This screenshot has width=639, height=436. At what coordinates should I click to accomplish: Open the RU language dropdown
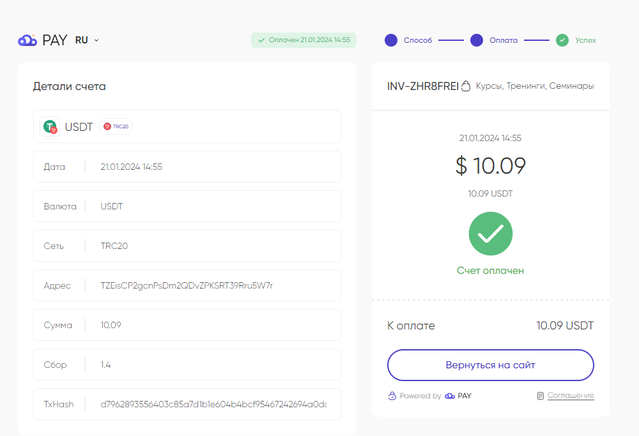[x=87, y=40]
